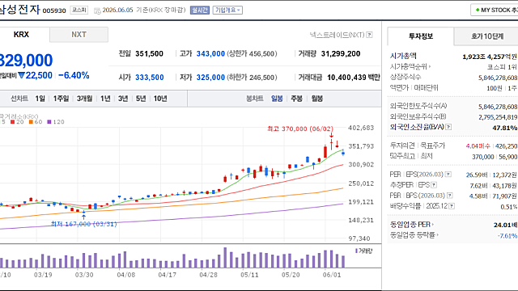Click the 넥스트레이드(NXT) link
The width and height of the screenshot is (518, 291).
[x=337, y=35]
